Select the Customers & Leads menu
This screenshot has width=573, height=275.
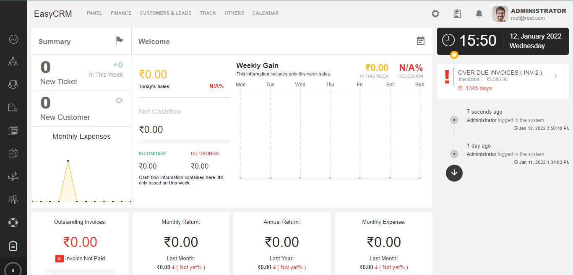point(166,13)
